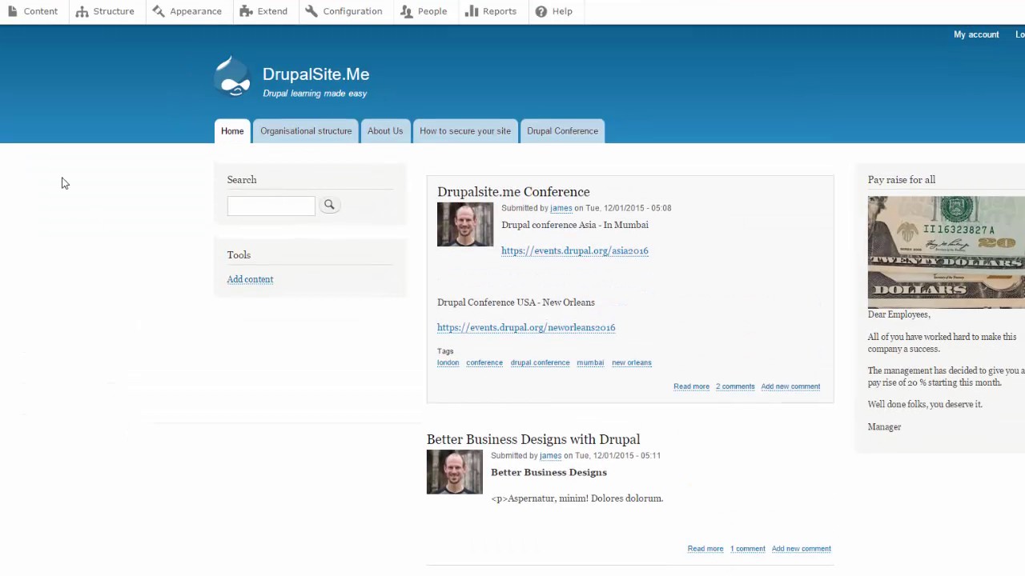The width and height of the screenshot is (1025, 576).
Task: Click the new orleans tag
Action: point(632,362)
